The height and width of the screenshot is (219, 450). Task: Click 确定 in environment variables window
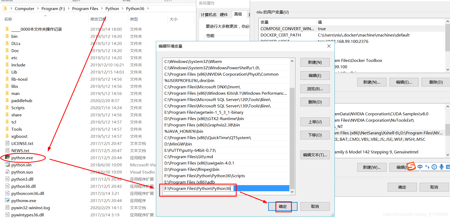pos(402,187)
